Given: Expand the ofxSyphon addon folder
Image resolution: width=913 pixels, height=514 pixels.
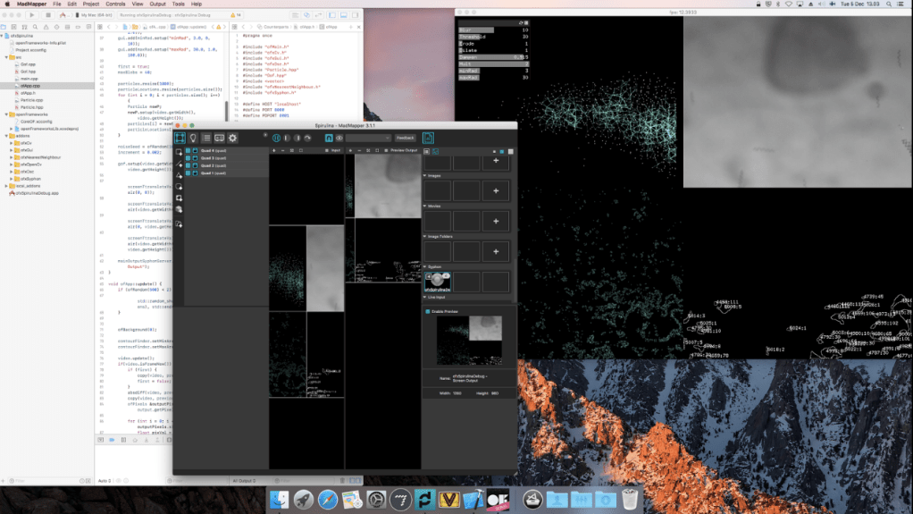Looking at the screenshot, I should point(12,179).
